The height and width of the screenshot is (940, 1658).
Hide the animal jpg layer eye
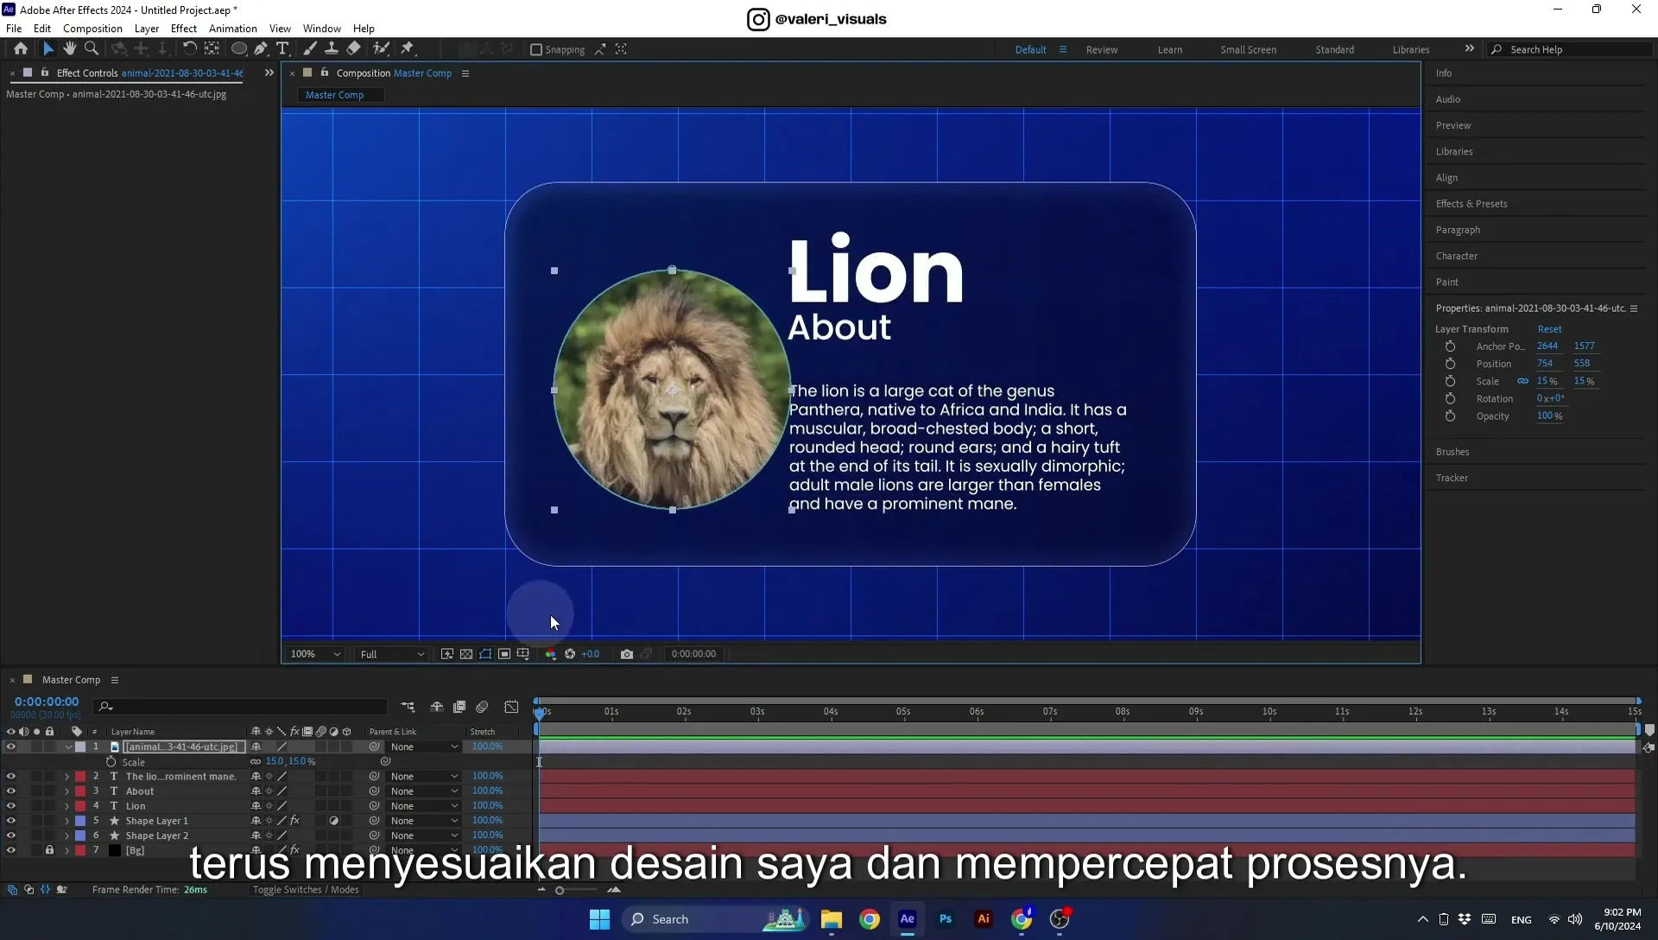(11, 746)
